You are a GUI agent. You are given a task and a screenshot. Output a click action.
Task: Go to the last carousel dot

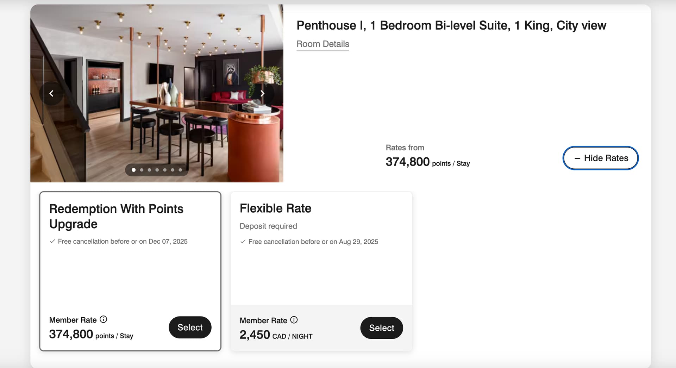(180, 170)
